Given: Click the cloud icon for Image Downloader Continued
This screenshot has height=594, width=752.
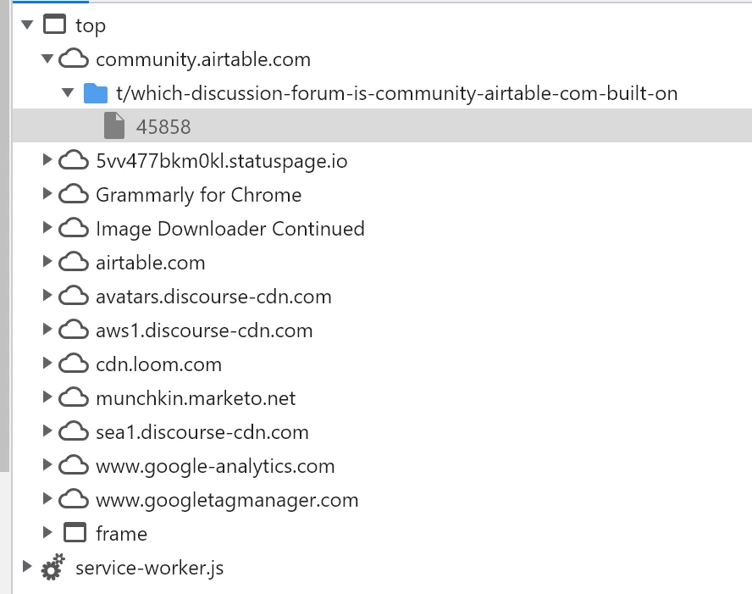Looking at the screenshot, I should 74,229.
